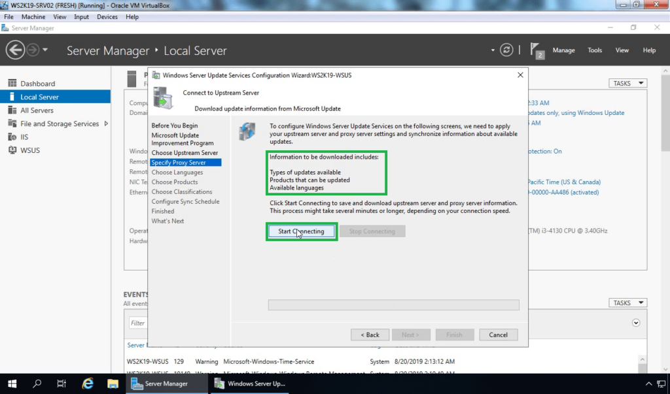Click the events list scrollbar up arrow
Screen dimensions: 670x394
click(x=643, y=359)
